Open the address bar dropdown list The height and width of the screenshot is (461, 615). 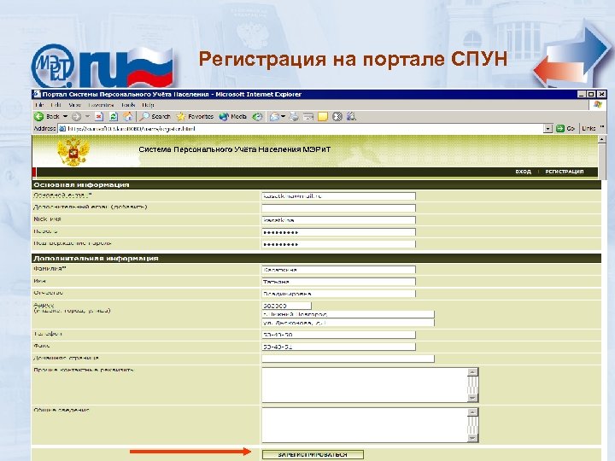tap(548, 129)
